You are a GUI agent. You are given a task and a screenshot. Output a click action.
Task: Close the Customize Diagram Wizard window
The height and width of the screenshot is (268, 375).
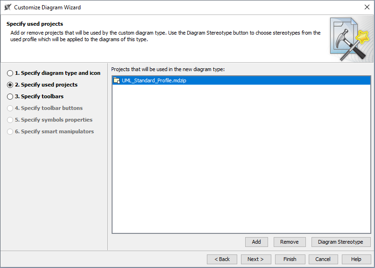(367, 7)
